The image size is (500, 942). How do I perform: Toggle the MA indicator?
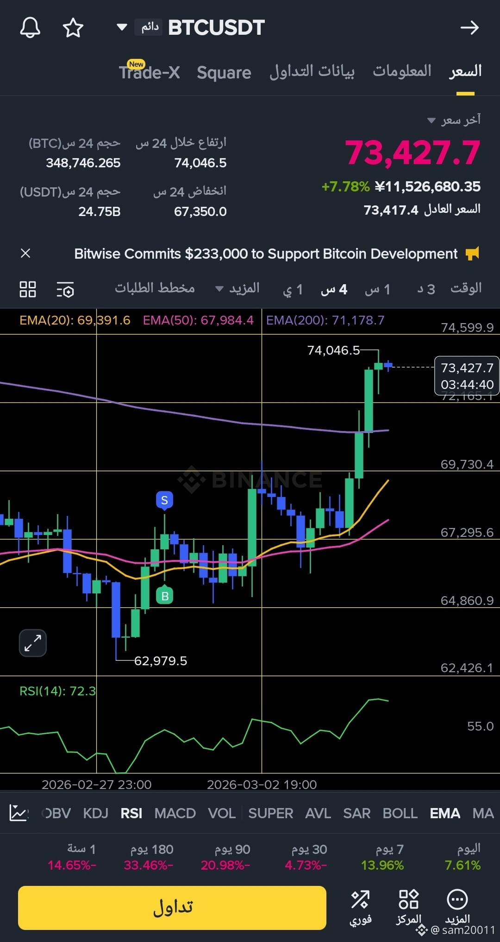pyautogui.click(x=483, y=813)
